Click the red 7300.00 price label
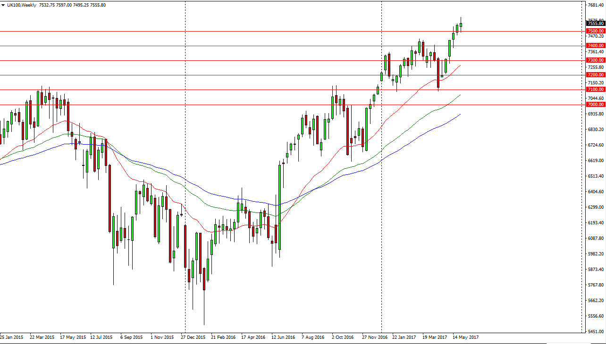This screenshot has height=344, width=606. 595,60
